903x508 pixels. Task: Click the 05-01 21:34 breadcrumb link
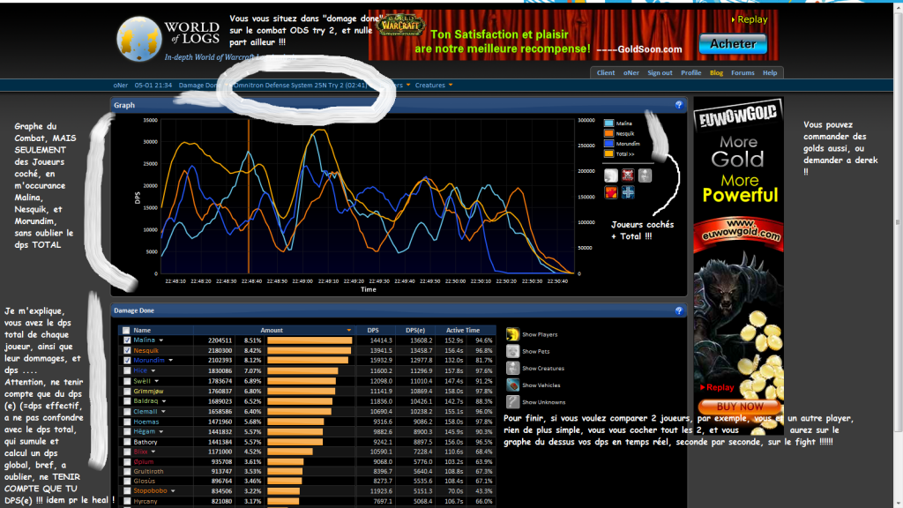click(x=153, y=86)
